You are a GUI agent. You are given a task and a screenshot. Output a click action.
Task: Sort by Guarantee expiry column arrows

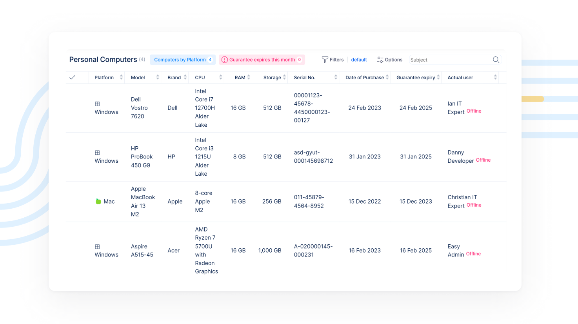coord(438,77)
